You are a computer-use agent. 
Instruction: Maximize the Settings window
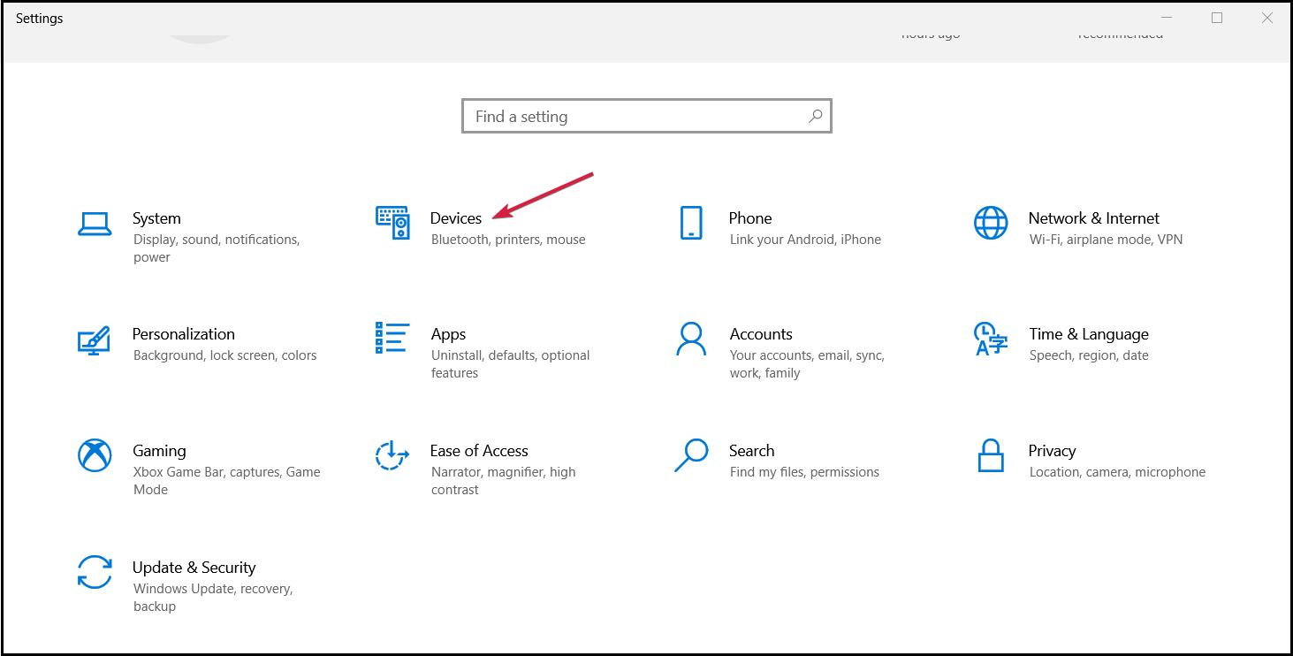tap(1217, 18)
